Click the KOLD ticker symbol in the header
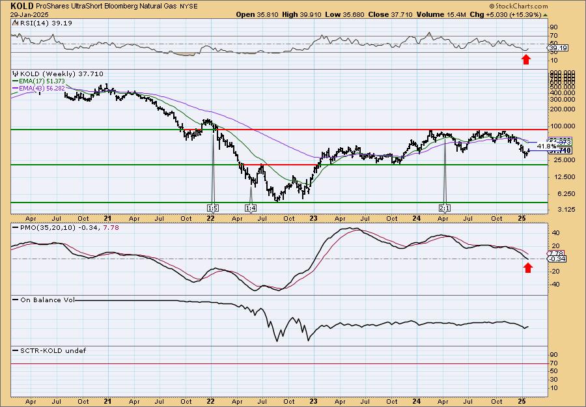Screen dimensions: 586x407 click(22, 6)
